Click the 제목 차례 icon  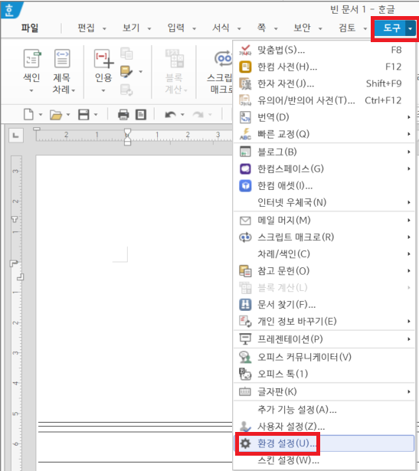(62, 58)
